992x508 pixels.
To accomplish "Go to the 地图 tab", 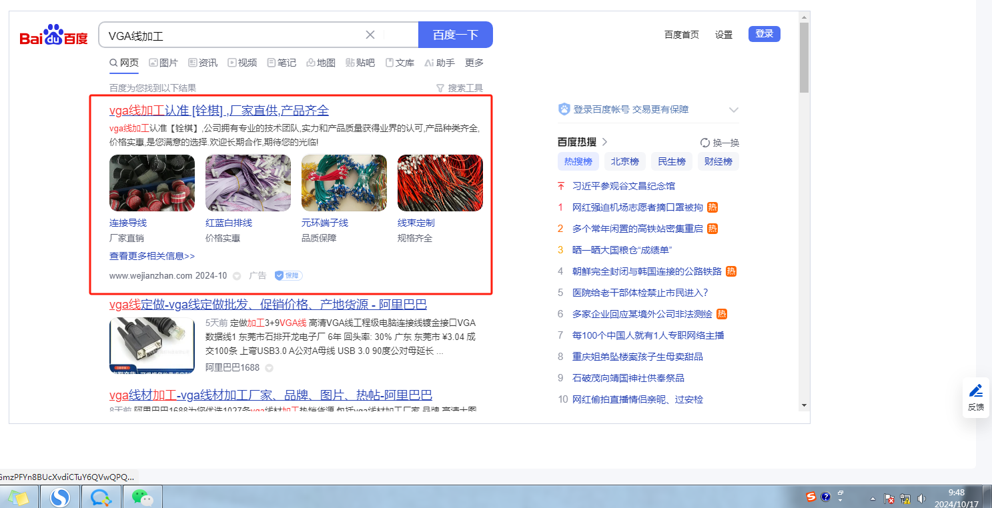I will 321,63.
